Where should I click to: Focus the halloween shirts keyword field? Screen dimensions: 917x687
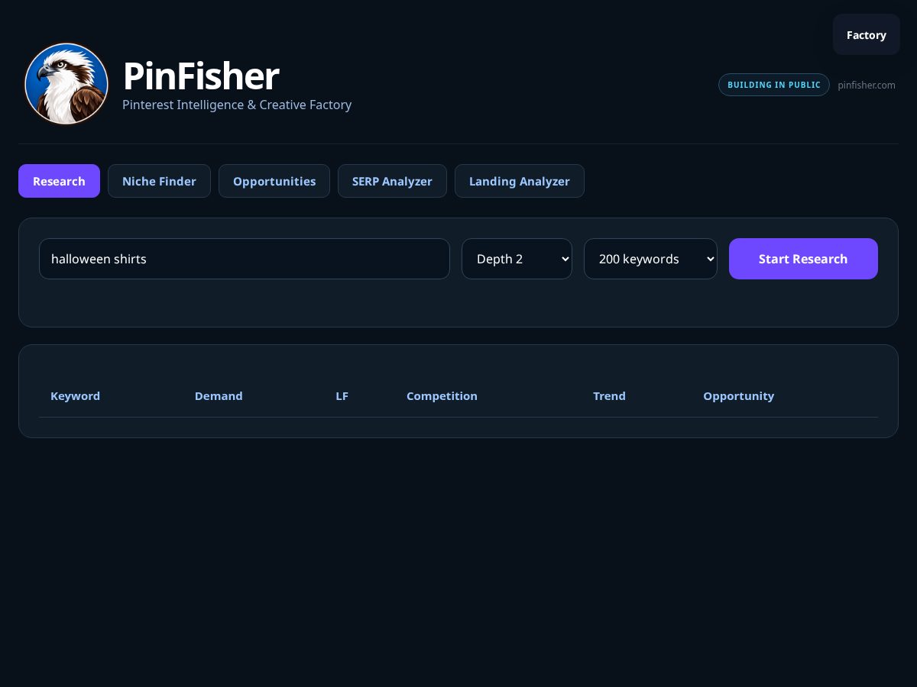coord(245,259)
